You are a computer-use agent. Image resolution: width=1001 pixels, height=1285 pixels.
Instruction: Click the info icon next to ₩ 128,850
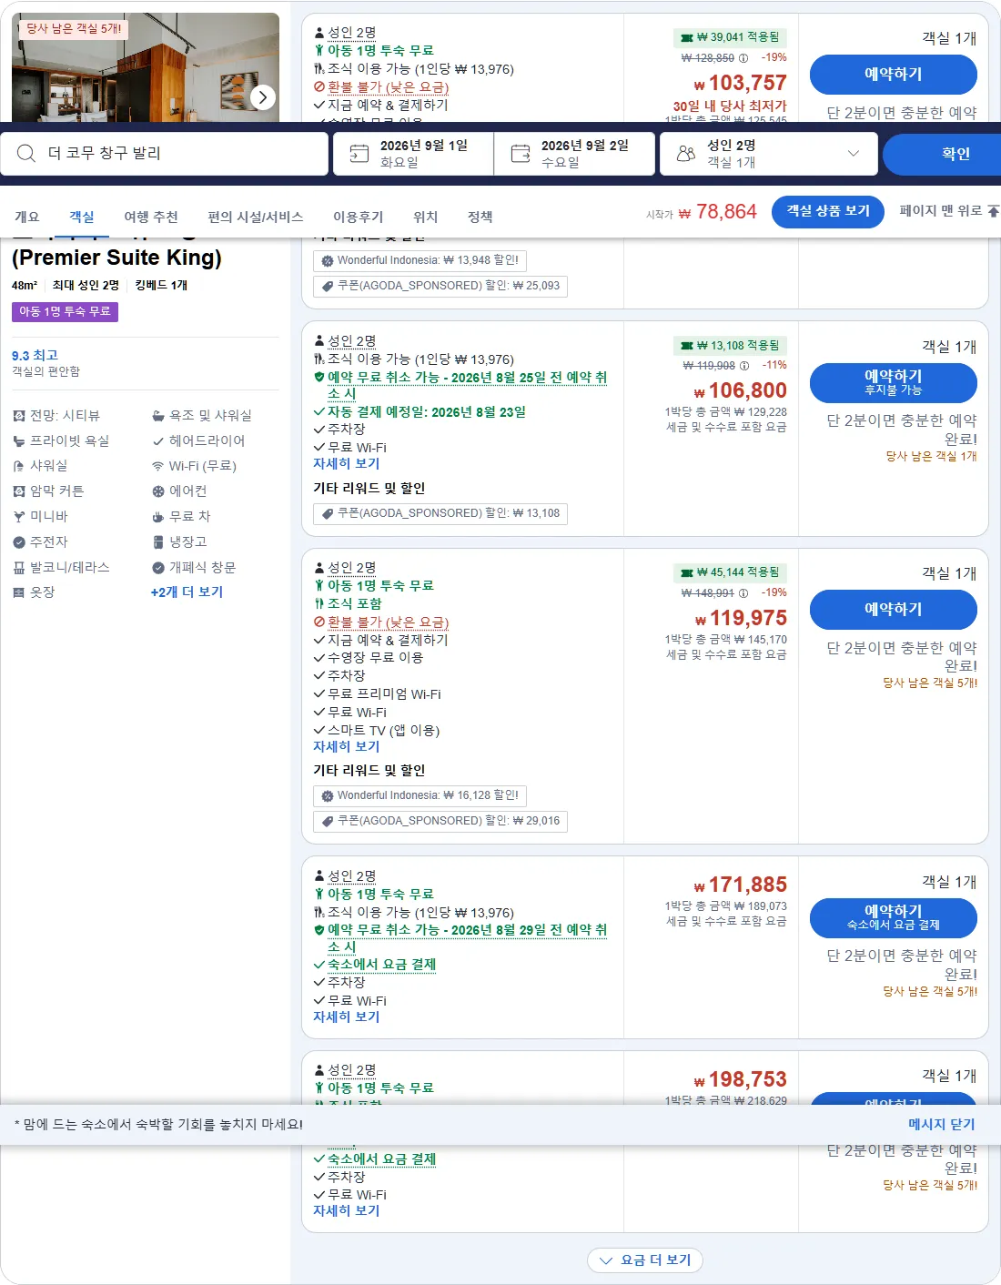pos(743,58)
